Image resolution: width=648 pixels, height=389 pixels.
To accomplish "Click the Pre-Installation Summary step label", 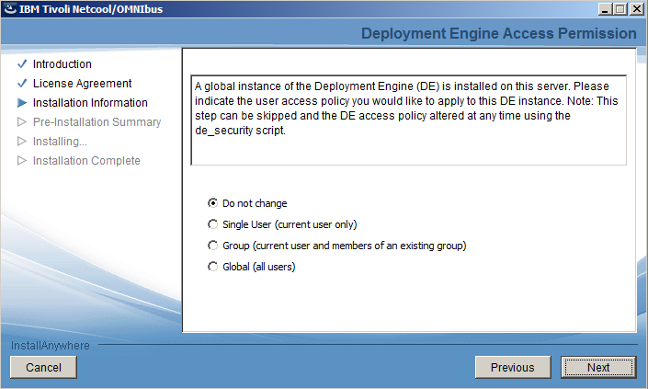I will (97, 122).
